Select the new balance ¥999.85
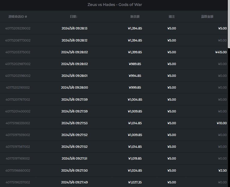The image size is (230, 187). coord(135,88)
